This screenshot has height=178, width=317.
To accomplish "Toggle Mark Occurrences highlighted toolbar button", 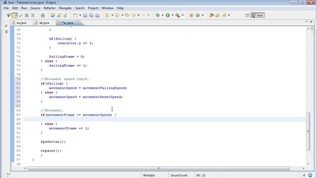I will [15, 15].
